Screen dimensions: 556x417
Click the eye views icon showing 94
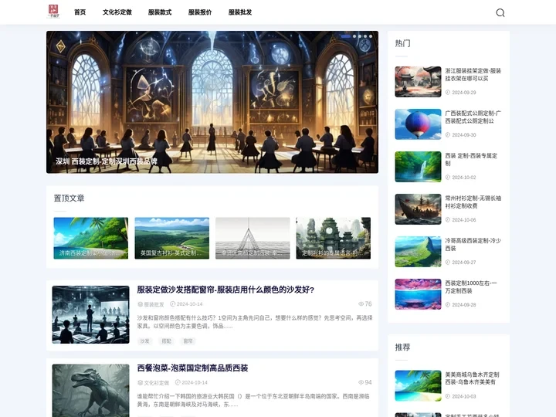[361, 382]
